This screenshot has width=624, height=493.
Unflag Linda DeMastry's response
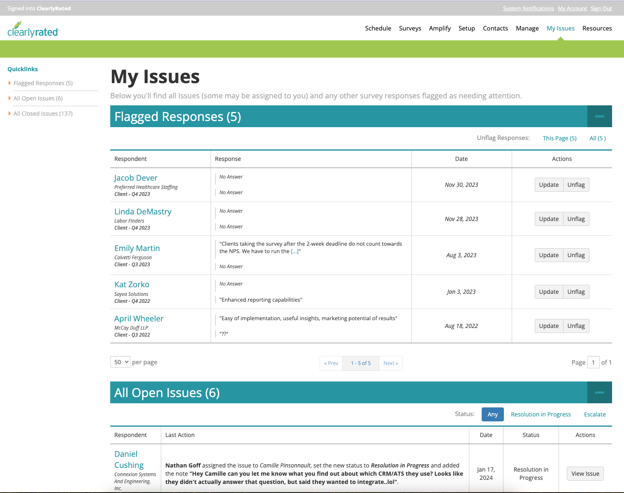[576, 219]
